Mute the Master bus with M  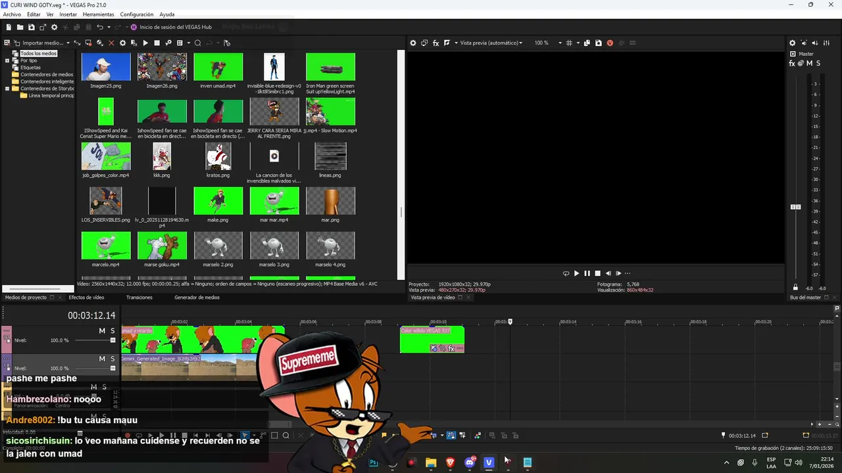pos(809,63)
